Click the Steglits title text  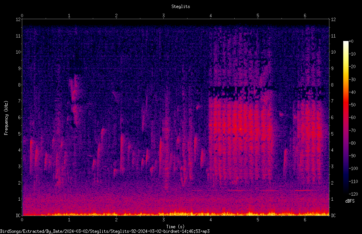click(x=181, y=7)
